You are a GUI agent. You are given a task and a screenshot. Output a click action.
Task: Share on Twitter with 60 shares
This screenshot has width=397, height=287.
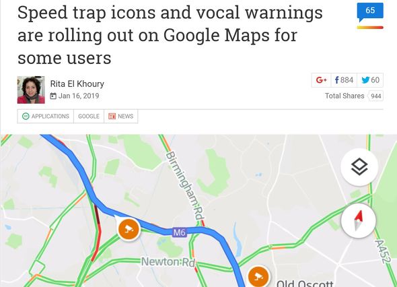pos(370,80)
